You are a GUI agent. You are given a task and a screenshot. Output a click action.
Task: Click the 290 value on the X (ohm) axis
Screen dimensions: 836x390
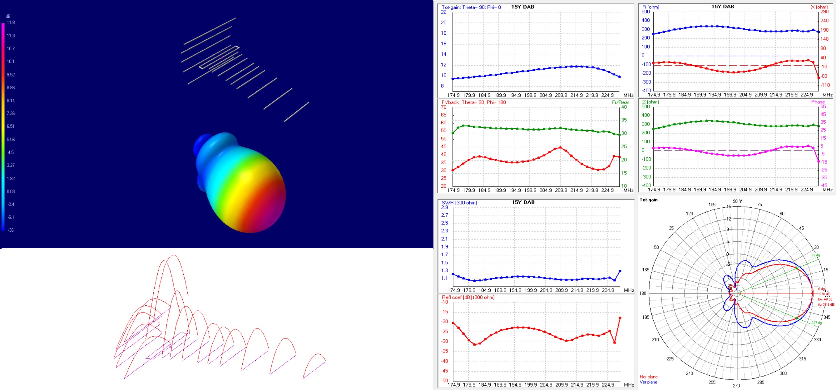coord(824,12)
